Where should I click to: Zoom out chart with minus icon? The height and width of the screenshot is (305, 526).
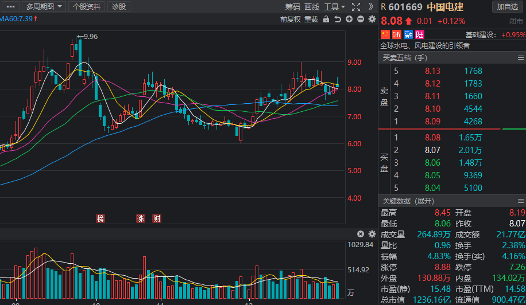tap(360, 19)
